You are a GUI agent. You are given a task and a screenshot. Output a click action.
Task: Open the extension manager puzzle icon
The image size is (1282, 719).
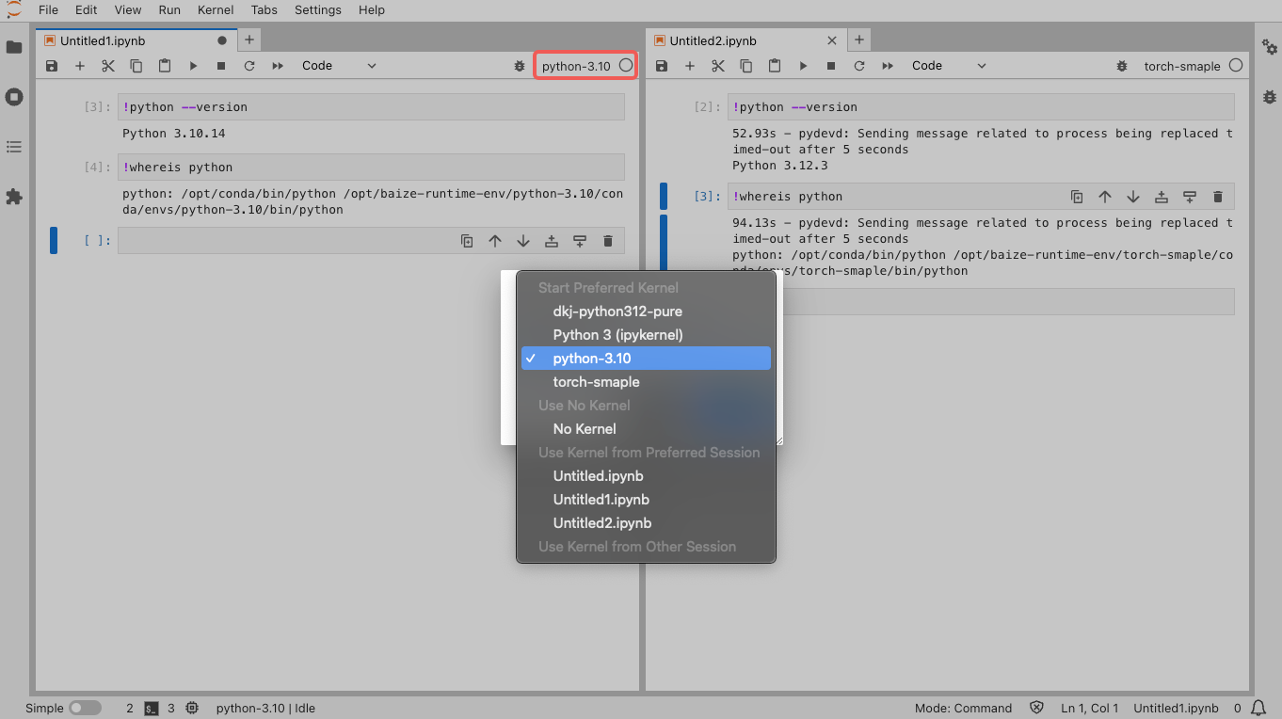pos(14,197)
